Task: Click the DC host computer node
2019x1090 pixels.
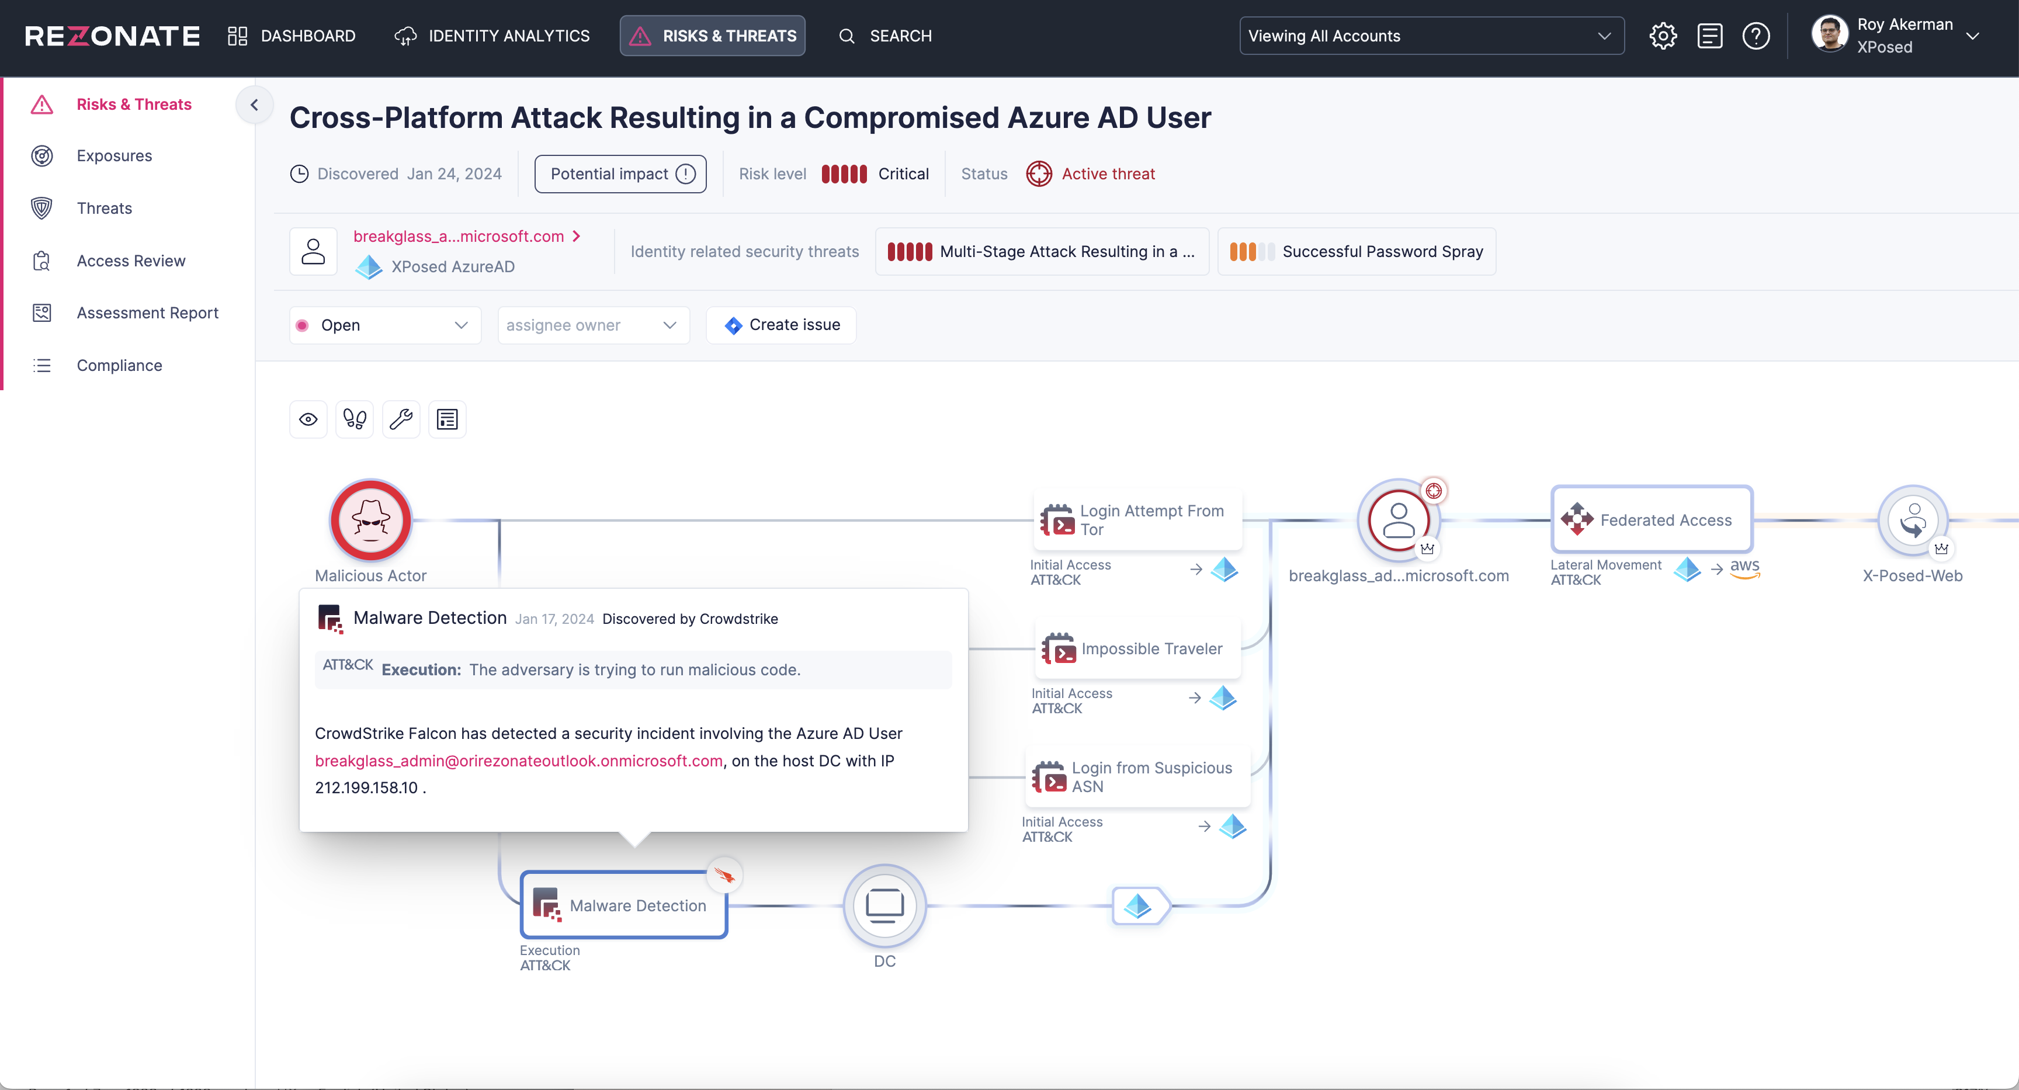Action: pos(884,906)
